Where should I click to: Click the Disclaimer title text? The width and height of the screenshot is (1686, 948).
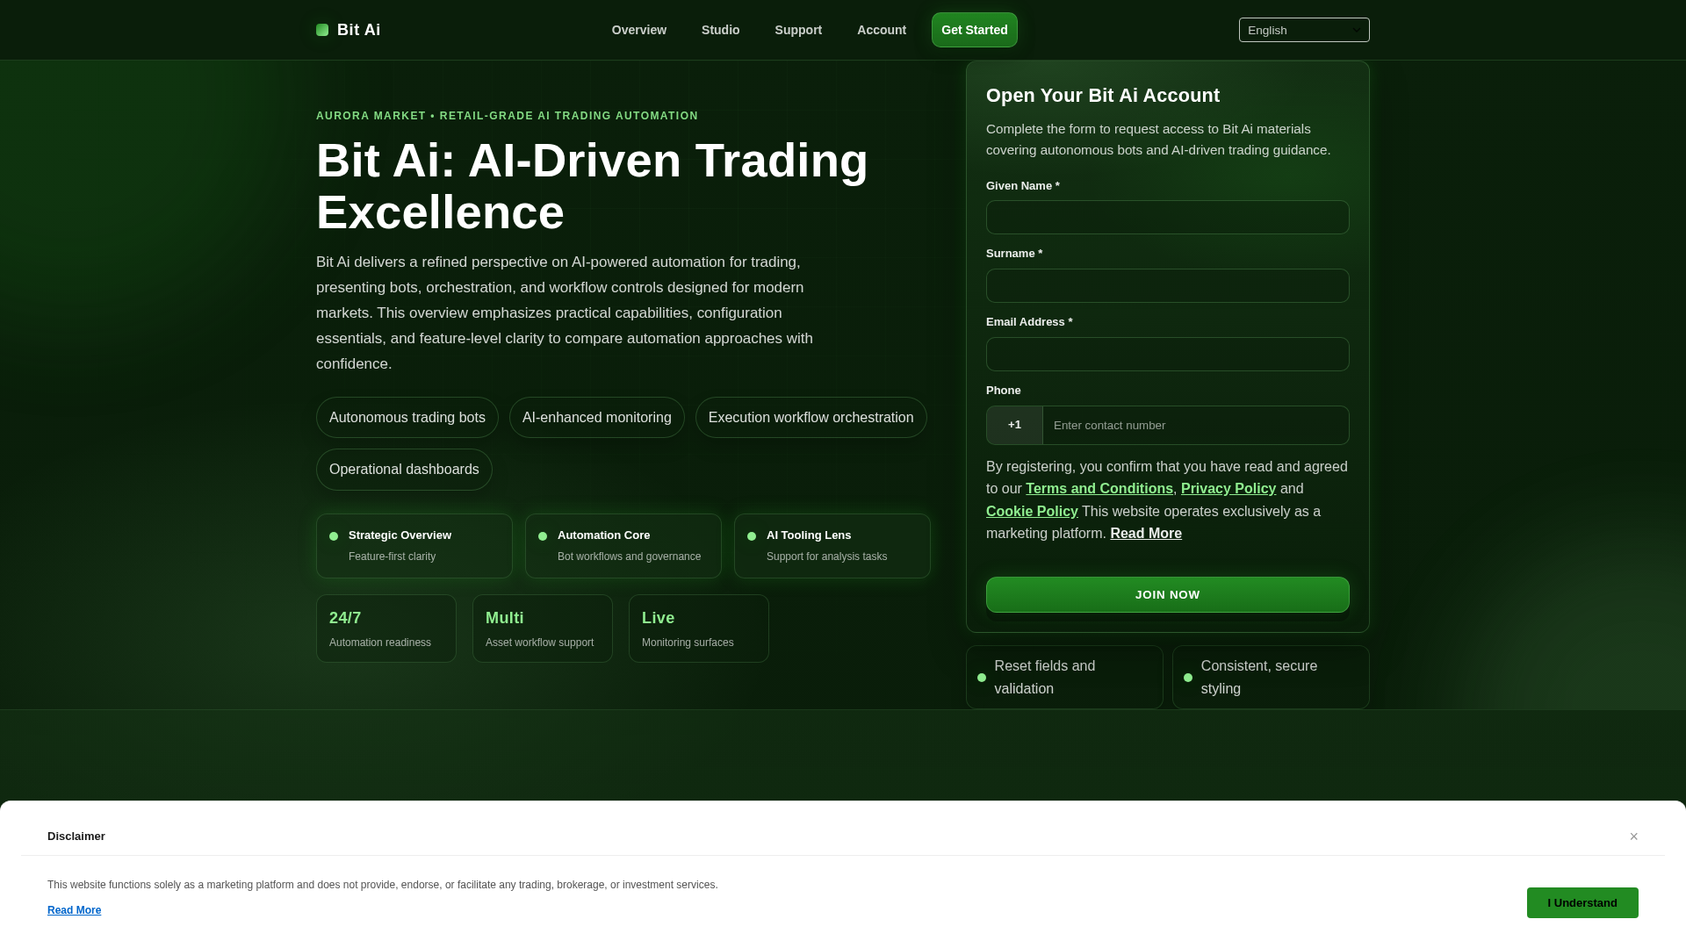76,837
